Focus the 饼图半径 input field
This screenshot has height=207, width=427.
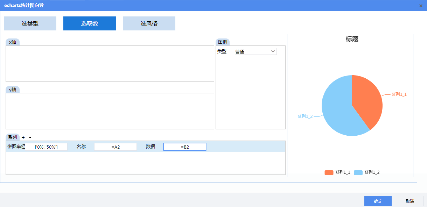tap(46, 147)
